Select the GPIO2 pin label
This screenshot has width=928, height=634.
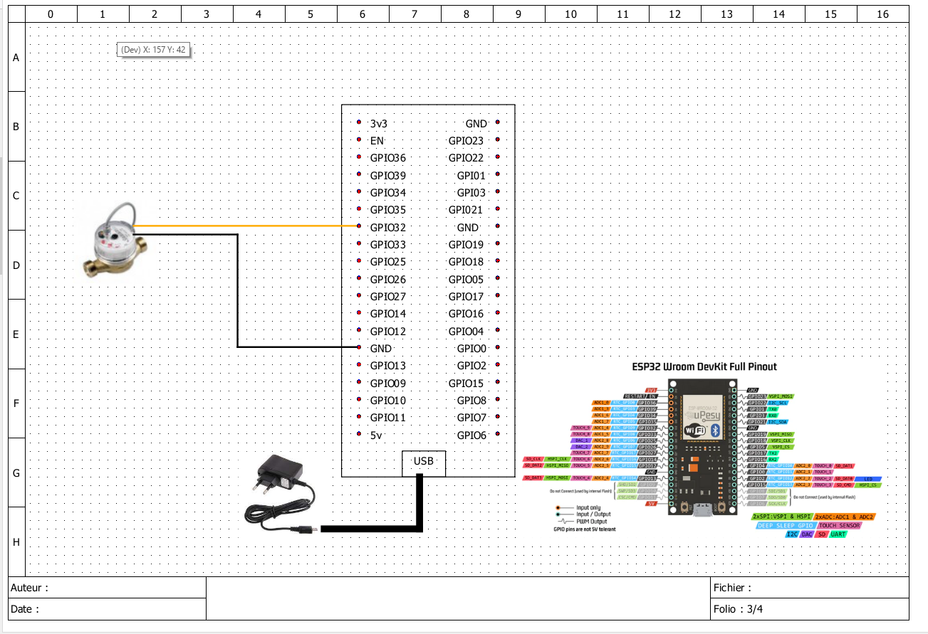(471, 366)
